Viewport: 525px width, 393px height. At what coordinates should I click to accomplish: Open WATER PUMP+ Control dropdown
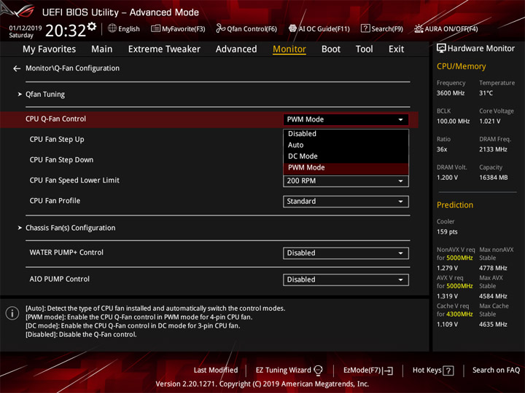point(346,253)
